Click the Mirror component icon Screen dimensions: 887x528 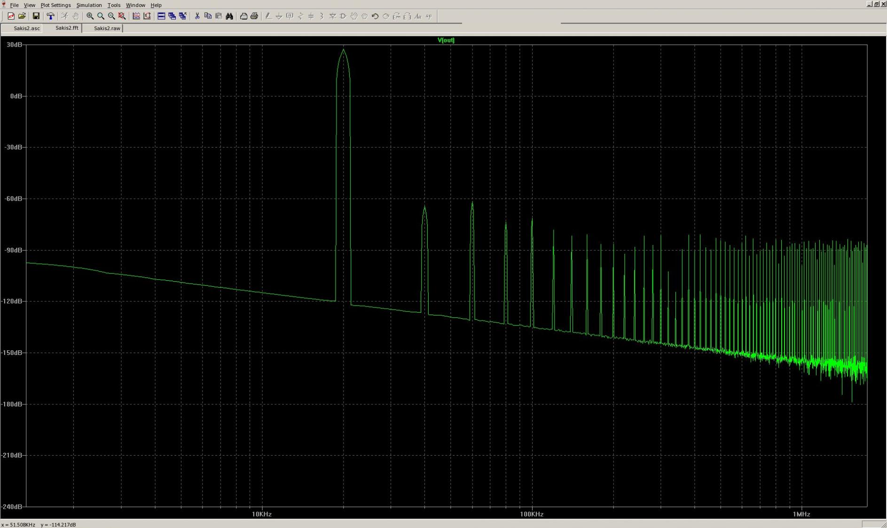[x=408, y=16]
